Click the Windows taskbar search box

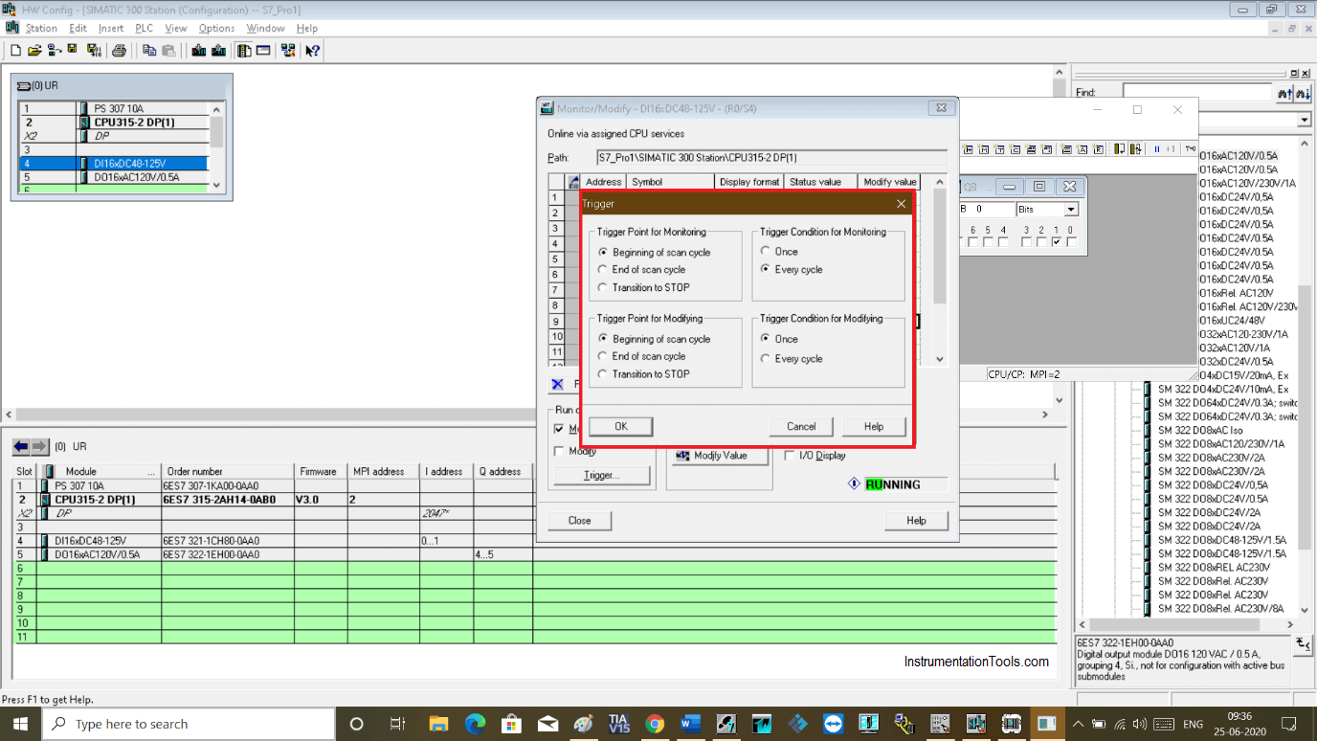188,724
